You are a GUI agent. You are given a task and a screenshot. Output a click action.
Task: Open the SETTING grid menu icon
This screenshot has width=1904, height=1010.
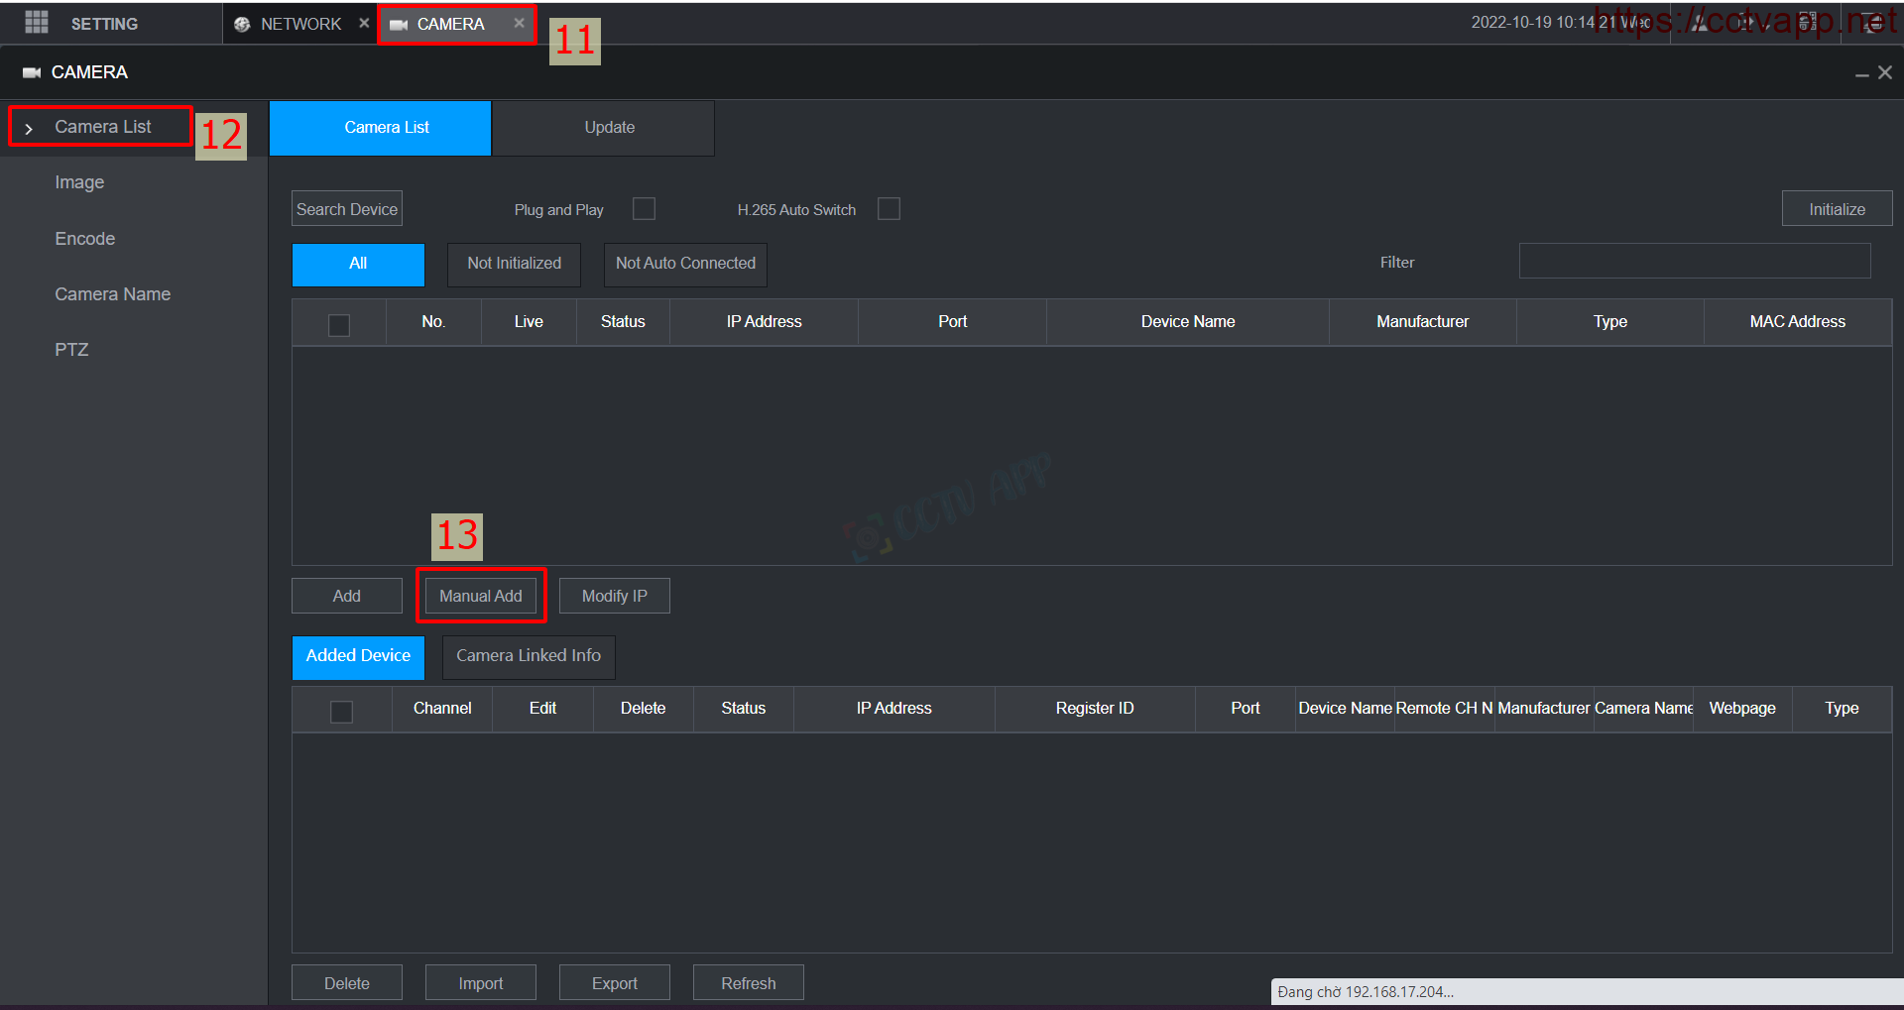coord(37,23)
